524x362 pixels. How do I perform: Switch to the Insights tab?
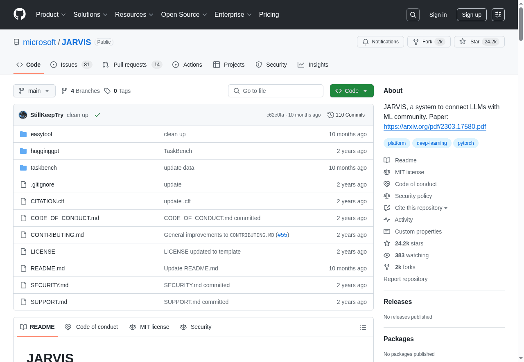tap(318, 65)
